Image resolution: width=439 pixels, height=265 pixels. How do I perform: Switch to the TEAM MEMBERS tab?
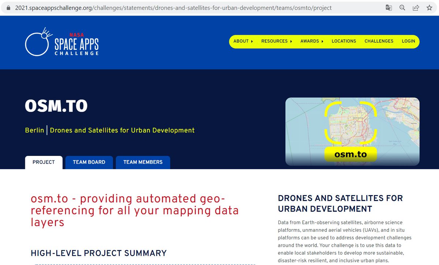click(143, 162)
